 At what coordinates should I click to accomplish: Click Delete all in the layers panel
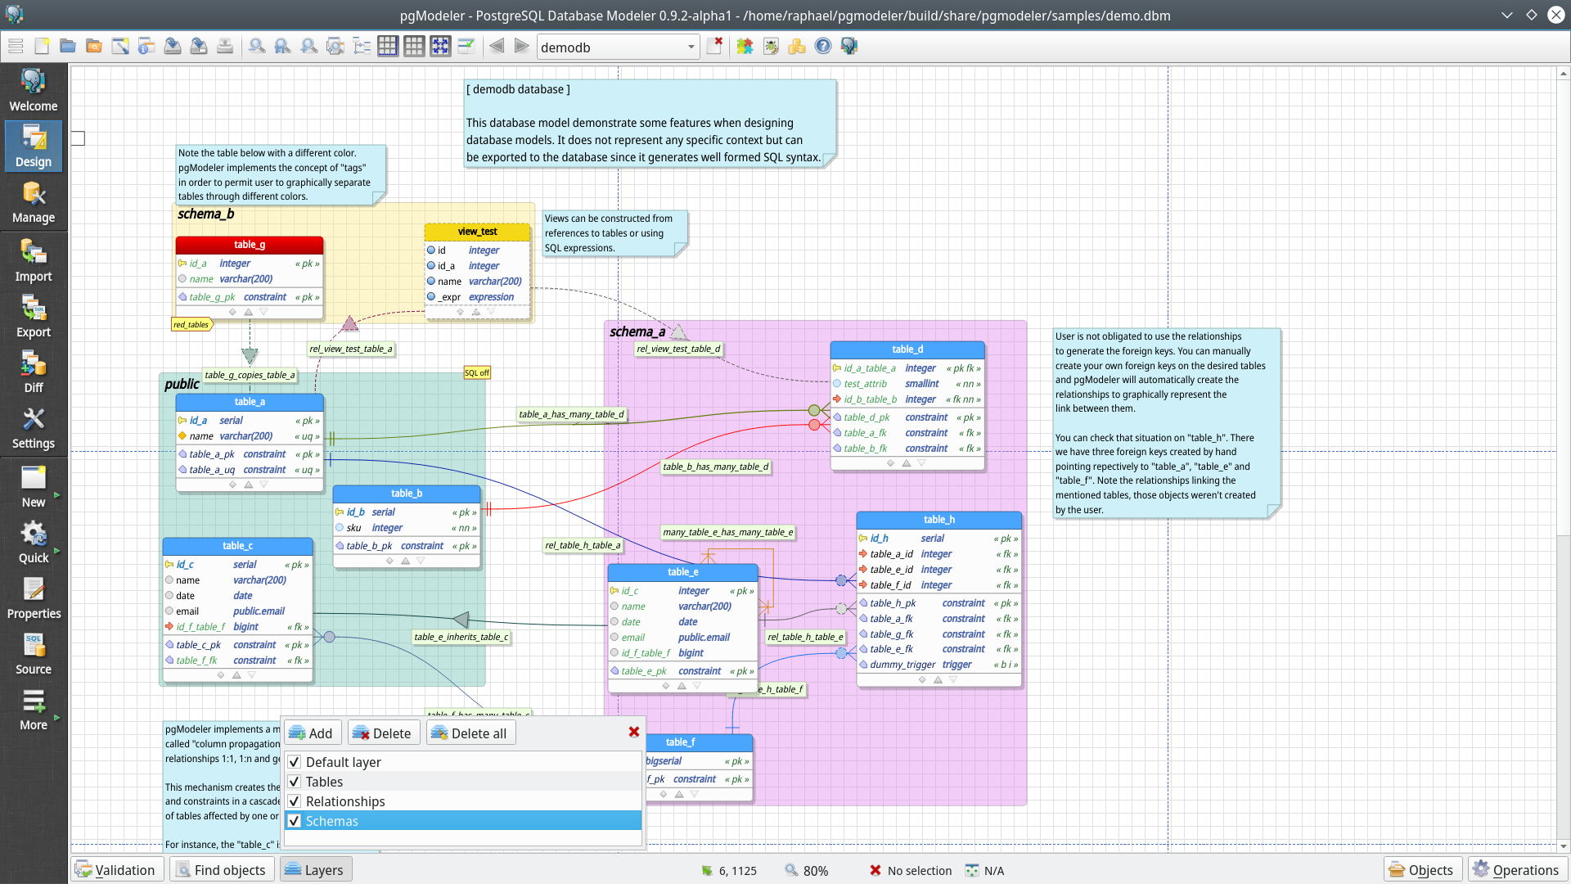(470, 733)
